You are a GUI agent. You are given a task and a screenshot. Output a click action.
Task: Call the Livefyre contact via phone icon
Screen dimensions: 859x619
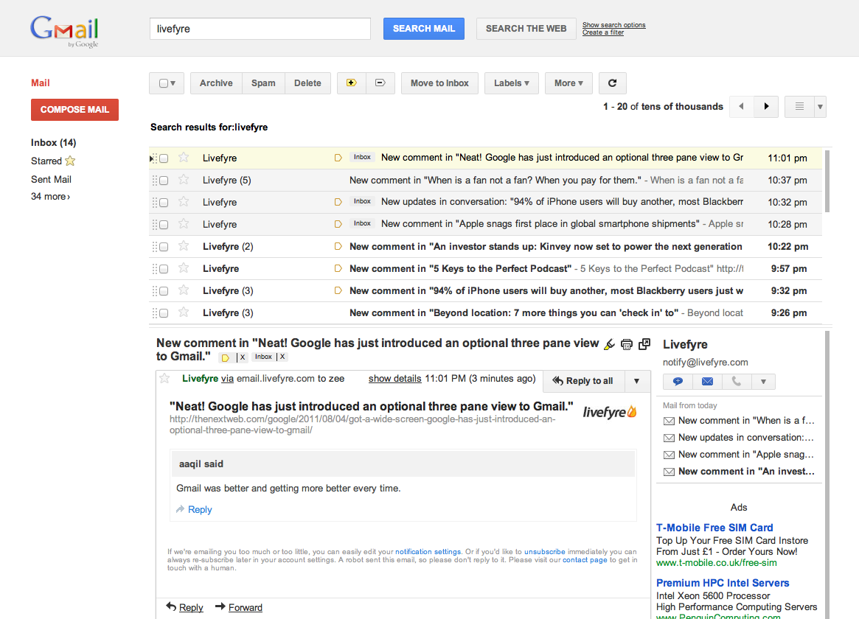tap(737, 382)
